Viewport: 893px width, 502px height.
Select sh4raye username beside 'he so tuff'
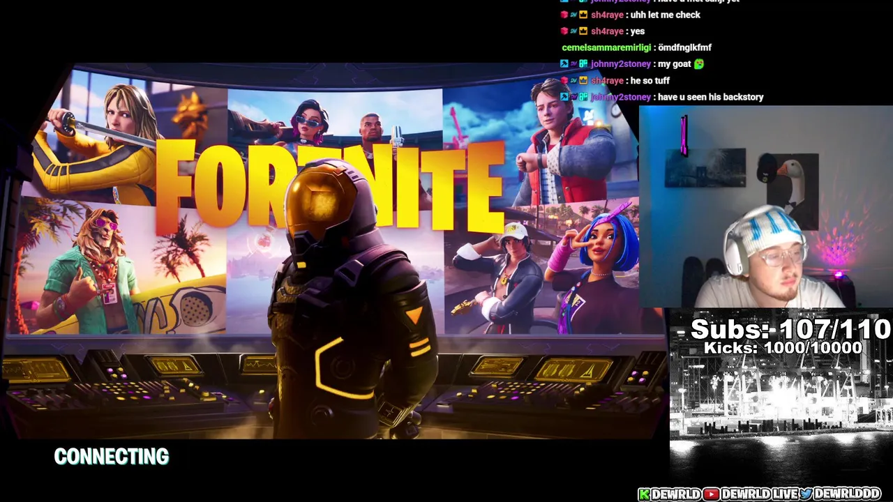[x=607, y=80]
